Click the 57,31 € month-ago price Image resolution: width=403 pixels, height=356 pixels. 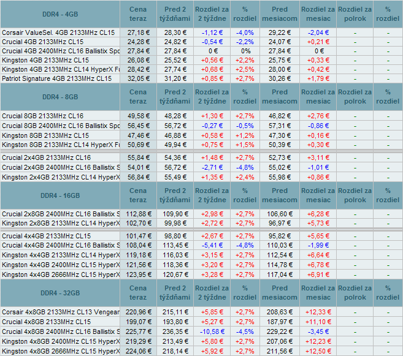pos(280,126)
